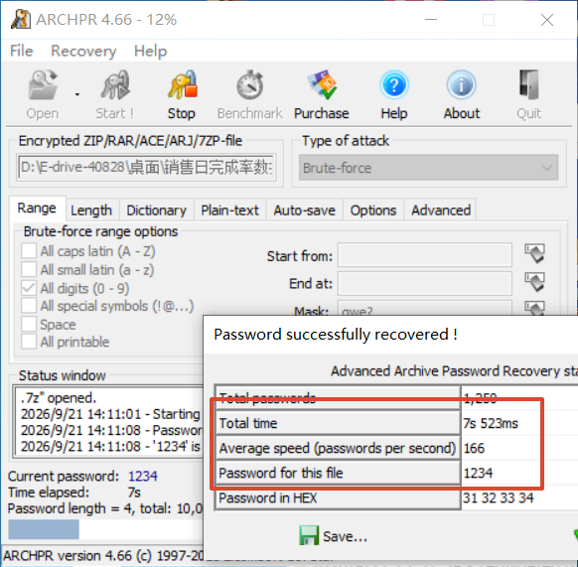The height and width of the screenshot is (567, 578).
Task: Open the About info icon
Action: pos(462,85)
